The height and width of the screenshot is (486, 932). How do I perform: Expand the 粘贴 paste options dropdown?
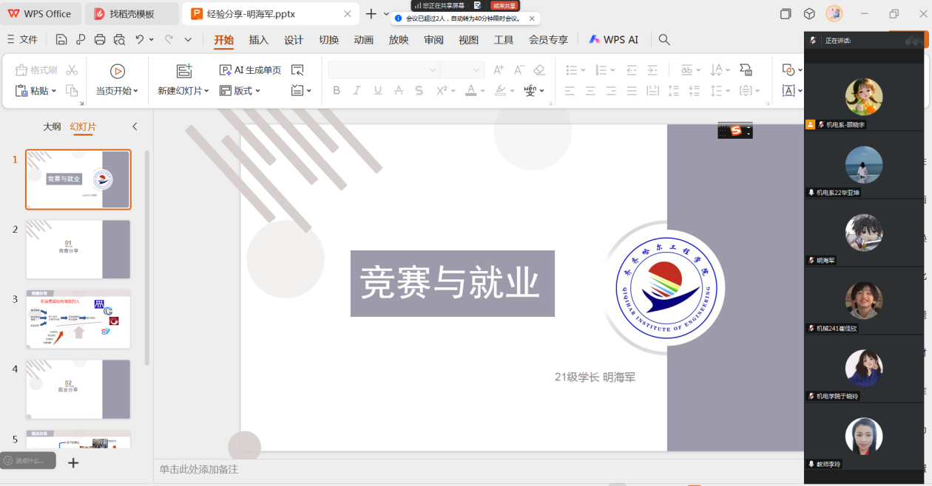tap(54, 91)
